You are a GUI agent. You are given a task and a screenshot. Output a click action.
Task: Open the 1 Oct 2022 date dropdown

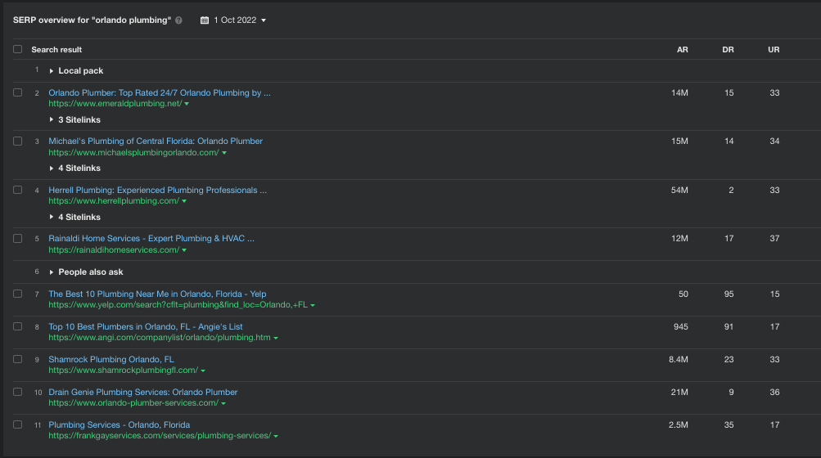point(233,20)
